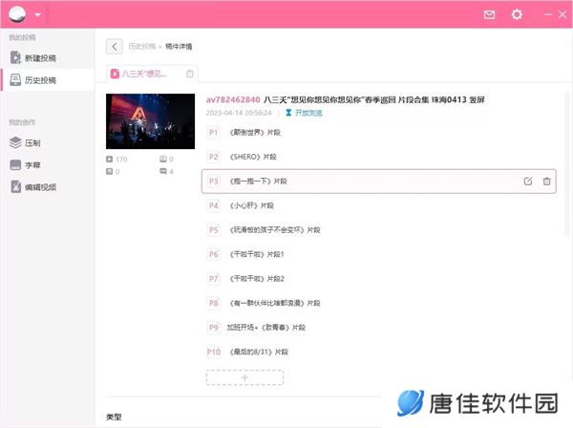Viewport: 573px width, 428px height.
Task: Click the concert video thumbnail
Action: tap(150, 121)
